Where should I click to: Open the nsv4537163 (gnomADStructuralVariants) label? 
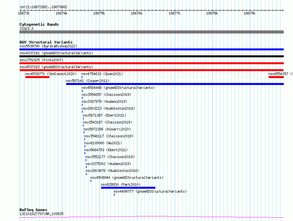pos(56,67)
